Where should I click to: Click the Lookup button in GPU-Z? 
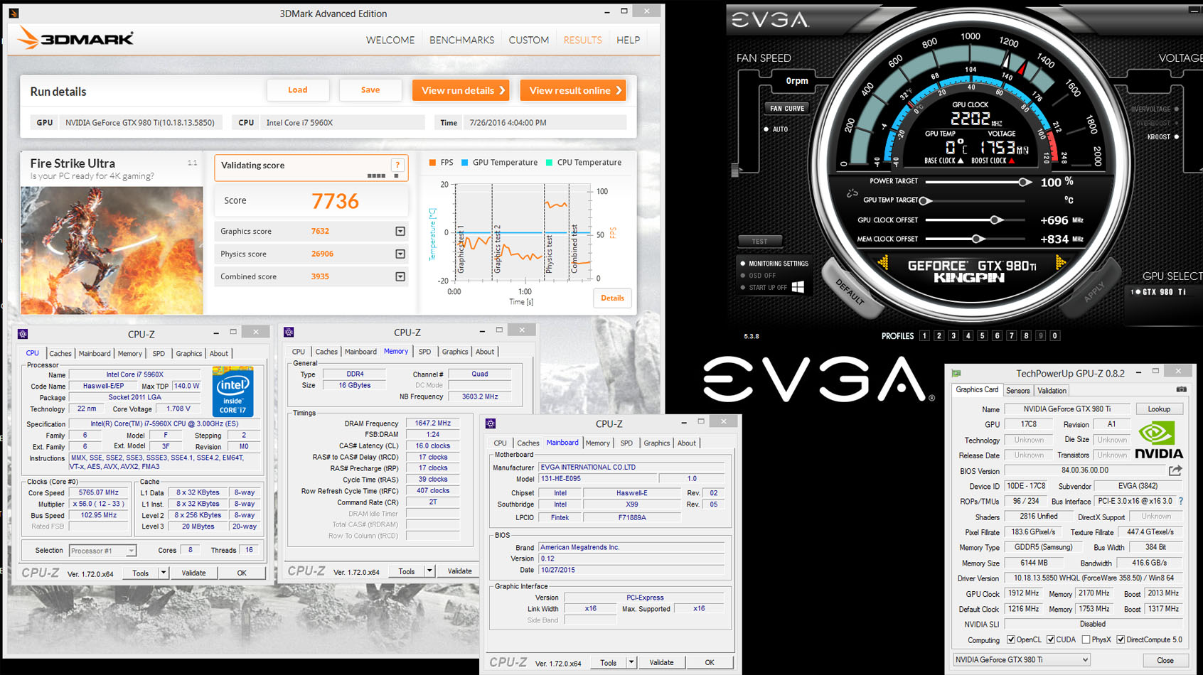(x=1159, y=409)
